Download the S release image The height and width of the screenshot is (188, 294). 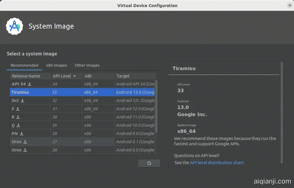(x=18, y=109)
